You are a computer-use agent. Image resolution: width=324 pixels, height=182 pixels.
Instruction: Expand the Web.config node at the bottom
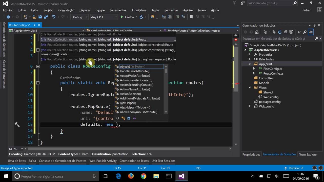(249, 106)
